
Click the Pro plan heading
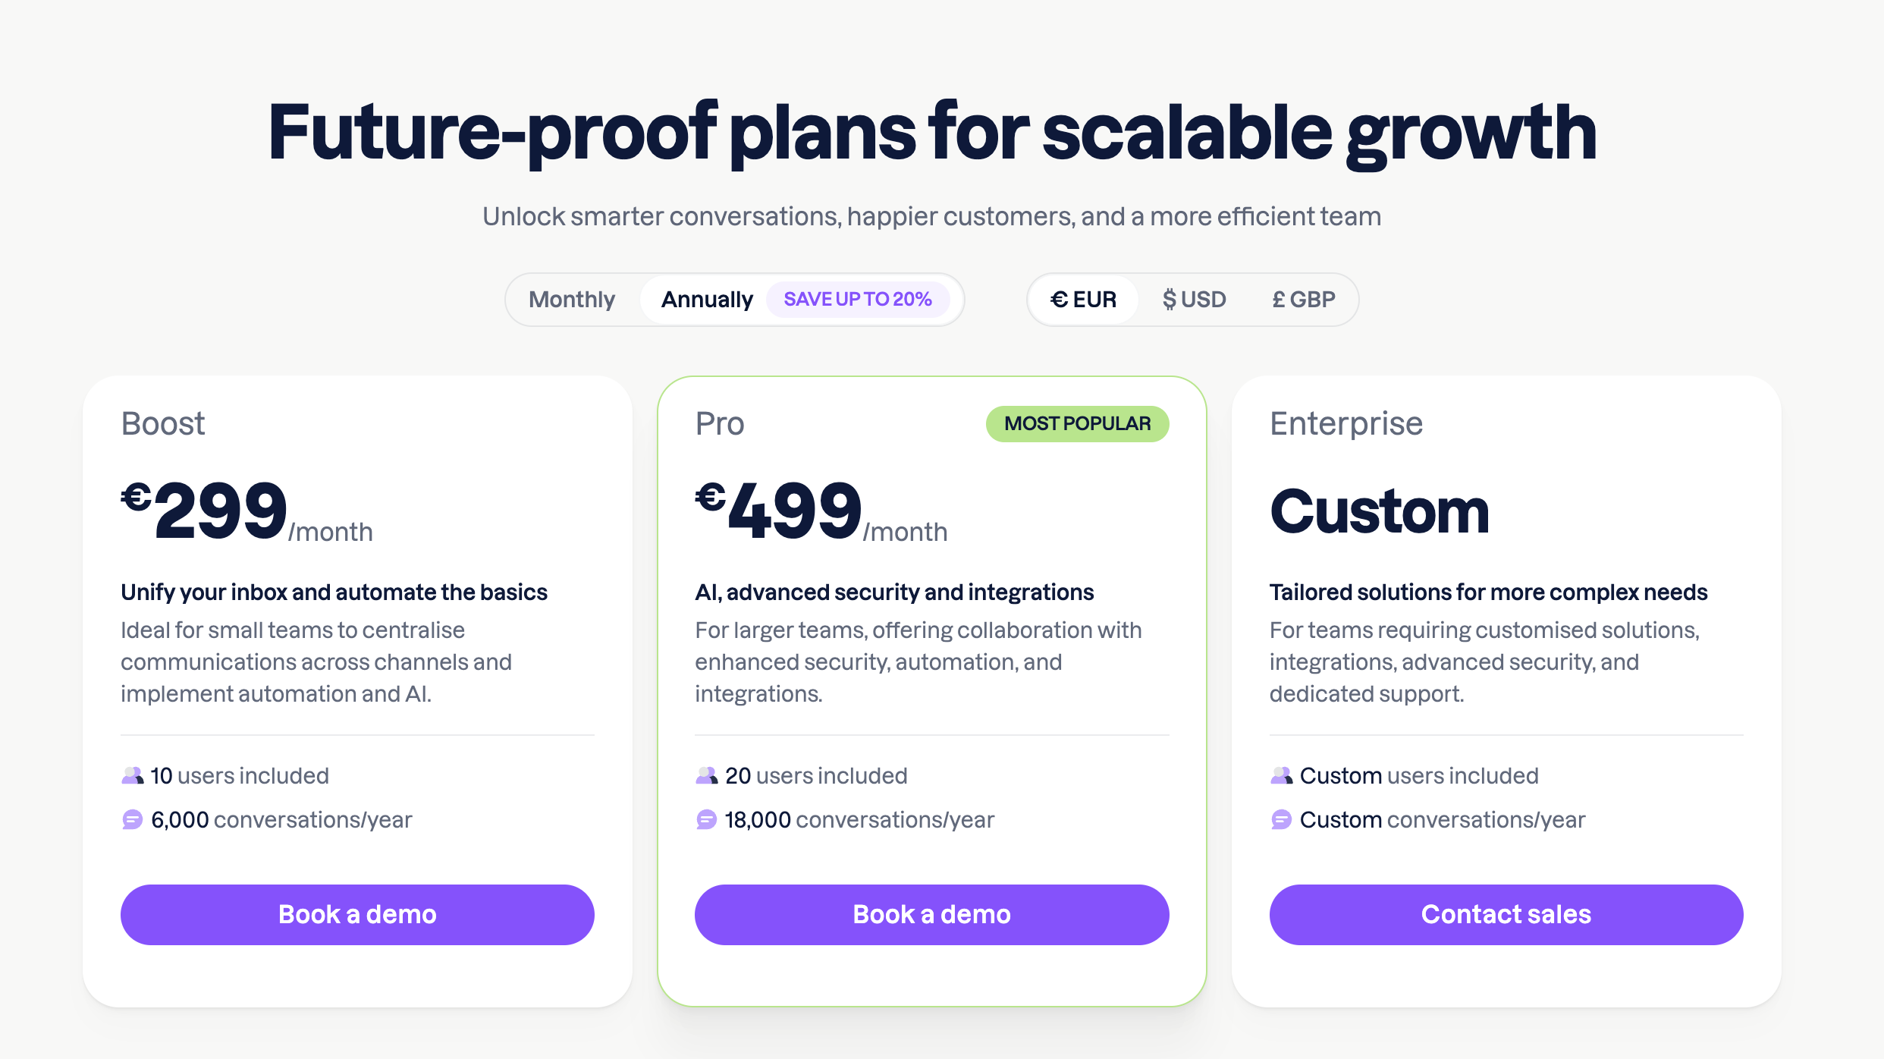(719, 423)
